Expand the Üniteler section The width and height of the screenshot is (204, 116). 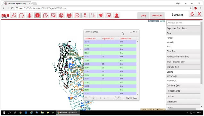(x=183, y=96)
